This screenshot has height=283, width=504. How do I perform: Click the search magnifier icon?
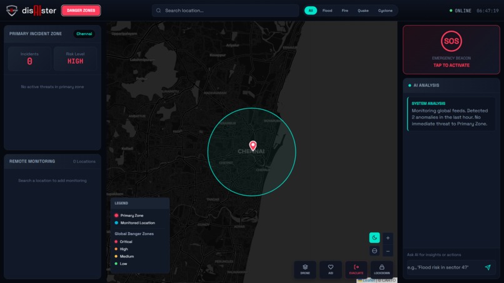158,11
